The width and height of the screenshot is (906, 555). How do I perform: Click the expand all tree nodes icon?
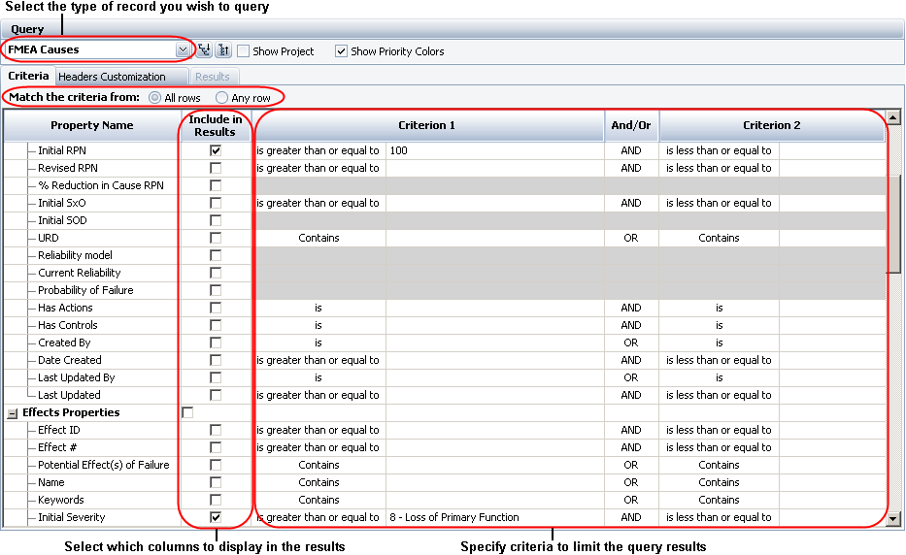(x=205, y=50)
